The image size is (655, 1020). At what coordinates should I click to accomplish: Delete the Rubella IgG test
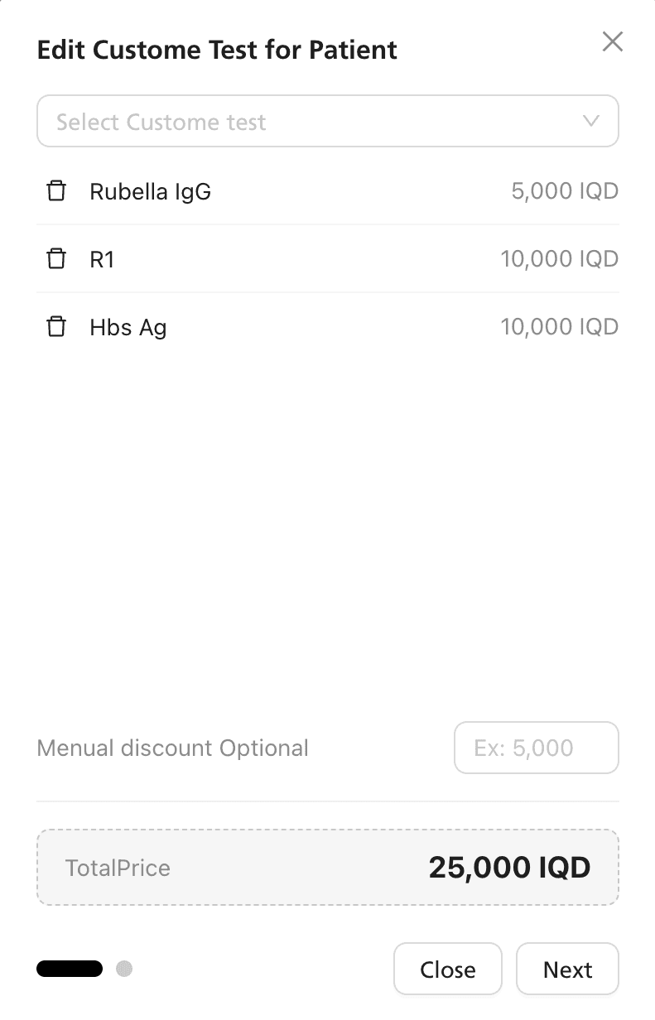[x=56, y=191]
